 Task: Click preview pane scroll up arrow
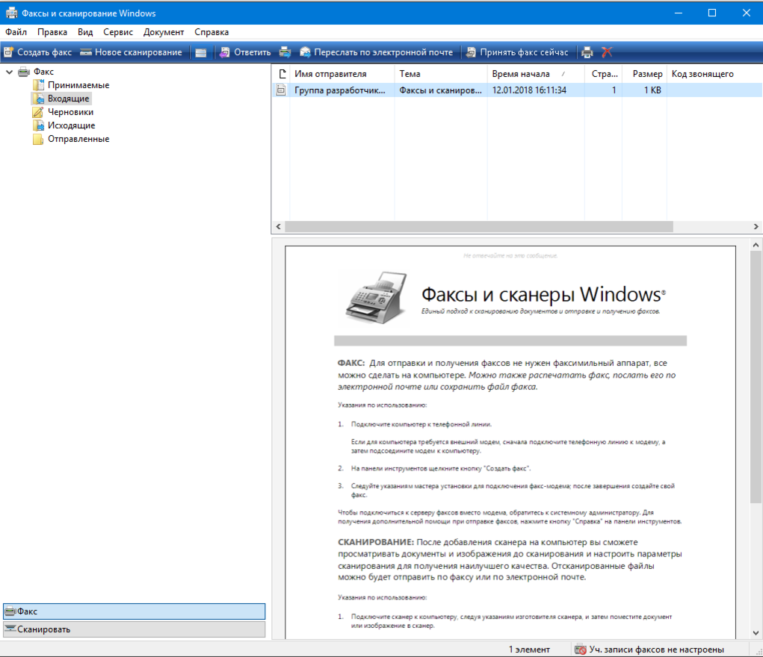click(x=756, y=245)
